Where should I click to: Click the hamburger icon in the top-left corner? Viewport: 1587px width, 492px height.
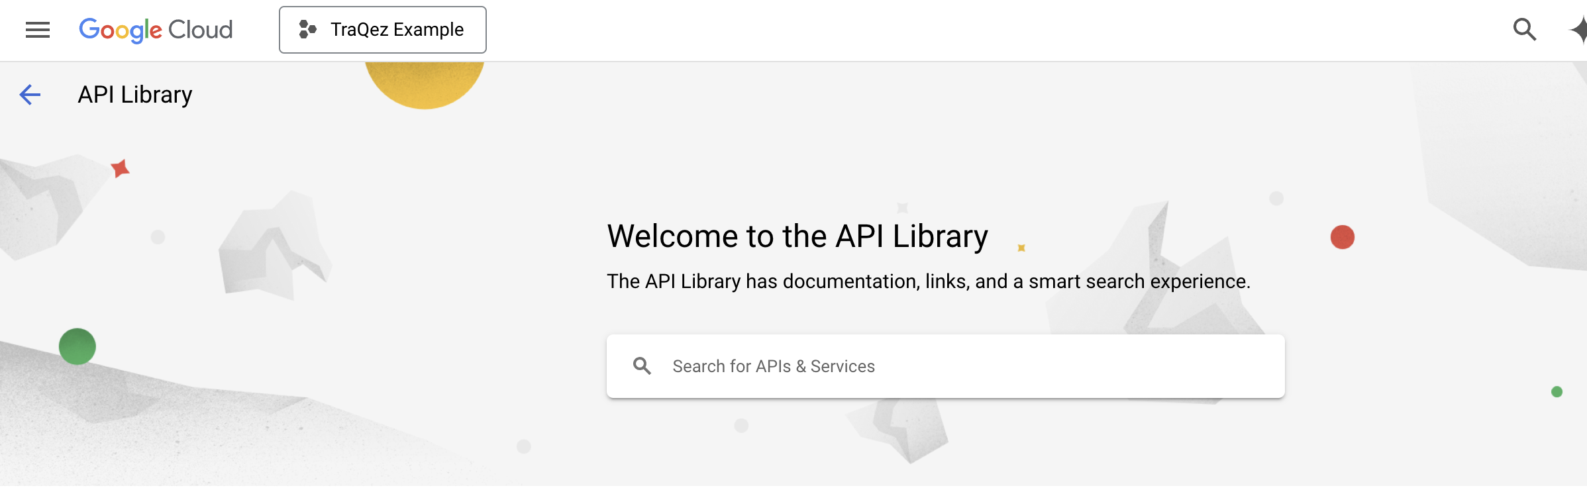tap(36, 29)
